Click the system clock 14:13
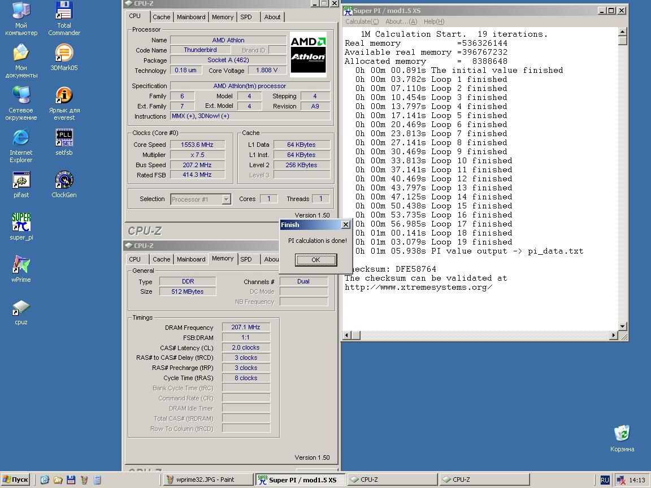The width and height of the screenshot is (651, 488). click(x=637, y=480)
